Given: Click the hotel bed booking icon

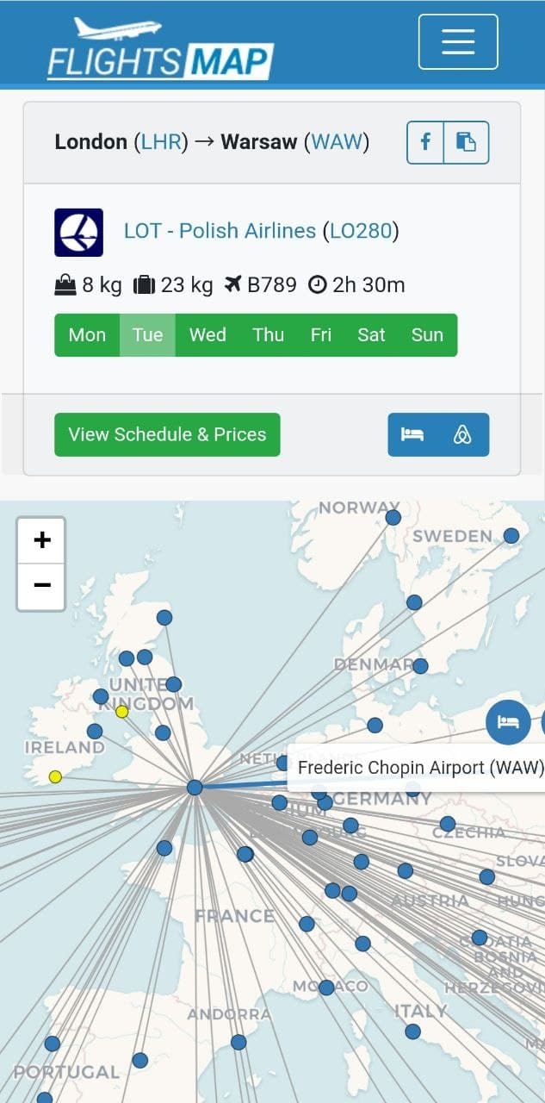Looking at the screenshot, I should [414, 435].
